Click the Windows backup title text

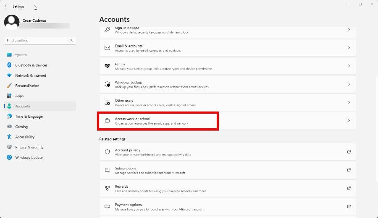point(129,82)
